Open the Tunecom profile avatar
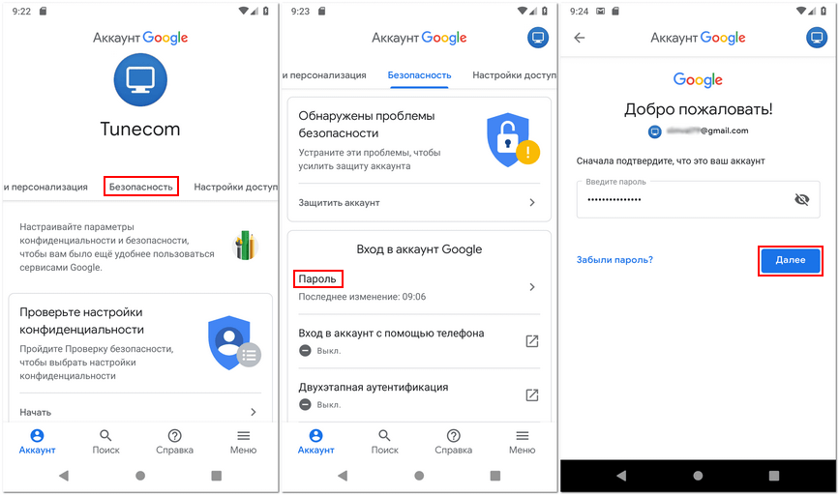This screenshot has width=839, height=495. click(140, 79)
